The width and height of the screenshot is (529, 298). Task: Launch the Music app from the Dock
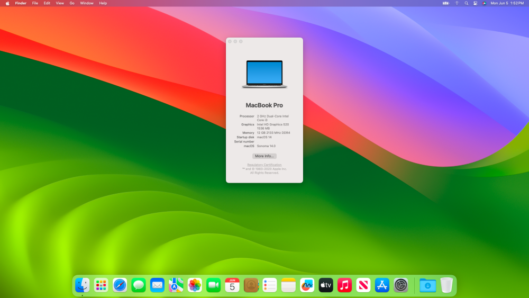[344, 285]
